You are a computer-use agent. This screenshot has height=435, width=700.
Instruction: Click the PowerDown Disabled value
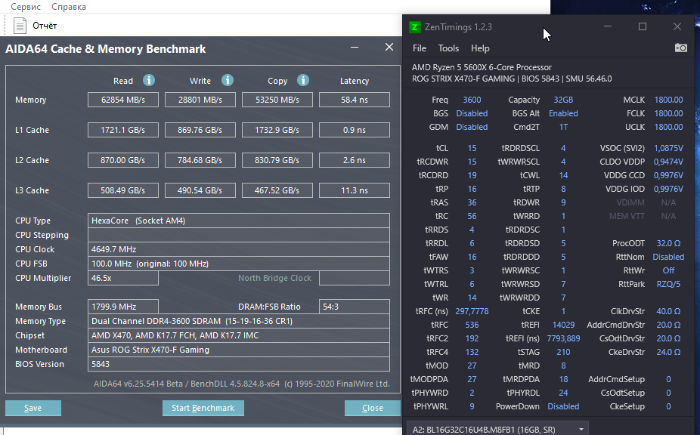pyautogui.click(x=563, y=406)
